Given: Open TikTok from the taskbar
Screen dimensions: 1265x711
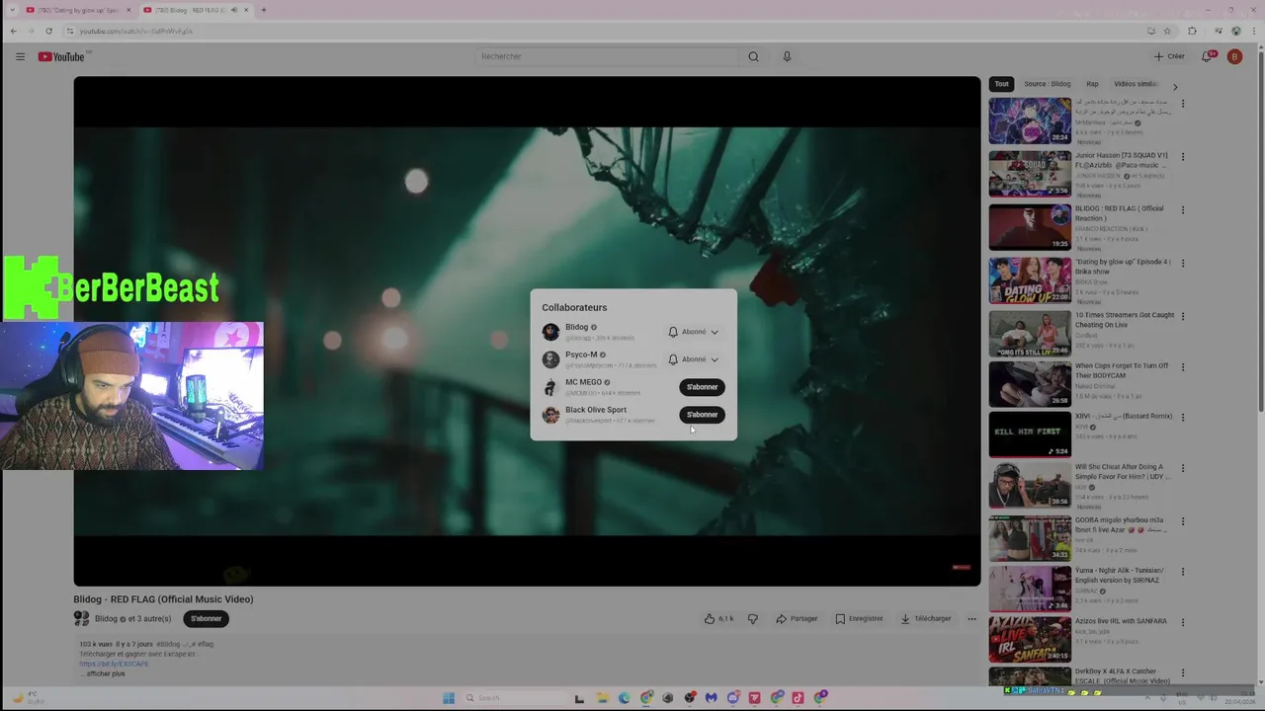Looking at the screenshot, I should point(798,698).
